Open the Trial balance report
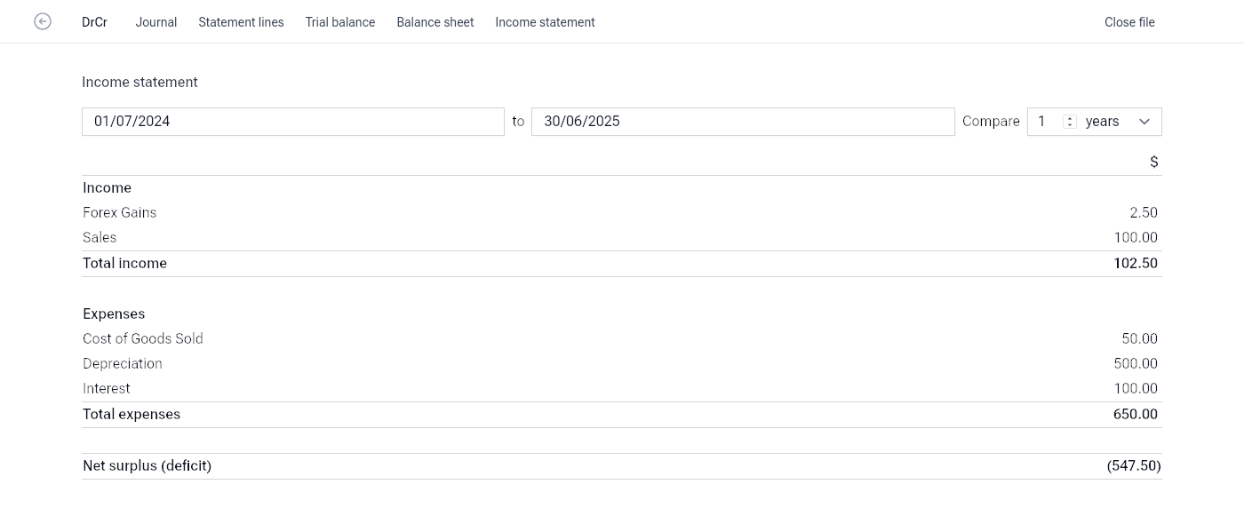1244x508 pixels. coord(340,22)
